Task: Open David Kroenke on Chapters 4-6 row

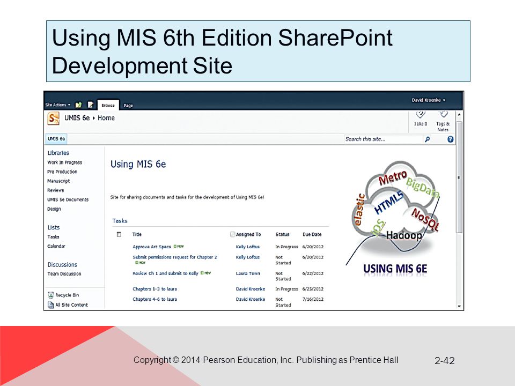Action: (x=251, y=299)
